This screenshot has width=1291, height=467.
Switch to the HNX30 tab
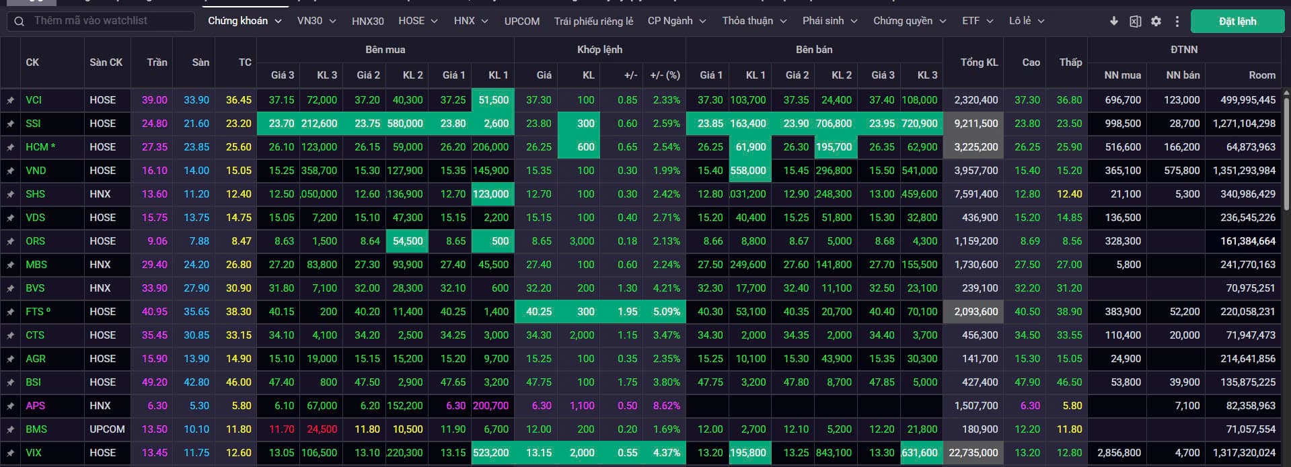pos(368,21)
